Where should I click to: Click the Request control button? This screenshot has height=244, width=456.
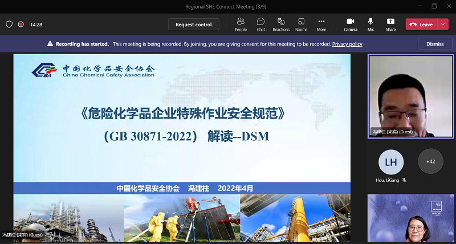(194, 25)
